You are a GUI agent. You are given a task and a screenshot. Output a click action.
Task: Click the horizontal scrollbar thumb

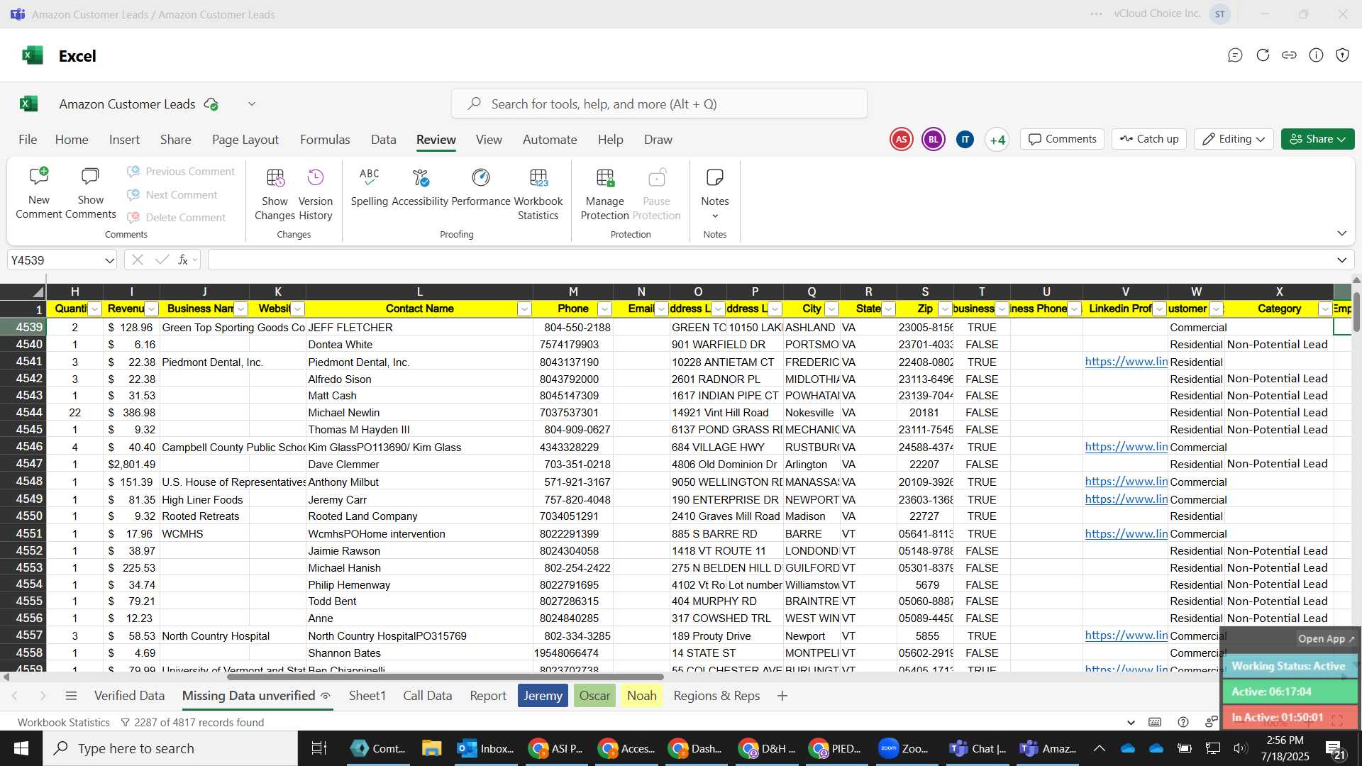coord(445,677)
